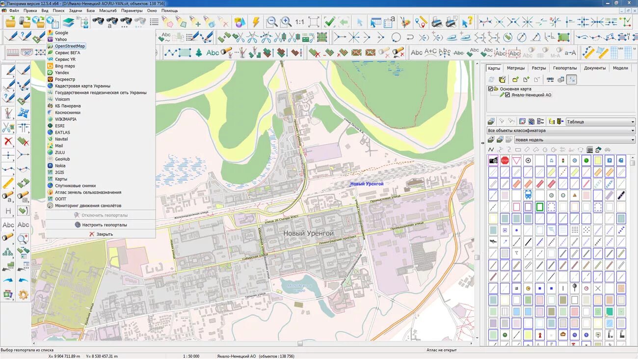638x359 pixels.
Task: Select the camera symbol in classifier grid
Action: pos(493,161)
